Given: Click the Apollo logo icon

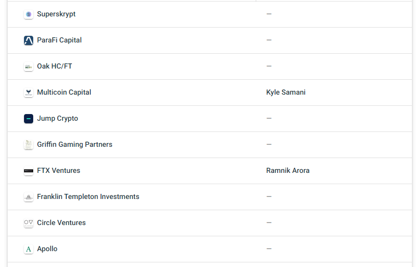Looking at the screenshot, I should (x=29, y=249).
